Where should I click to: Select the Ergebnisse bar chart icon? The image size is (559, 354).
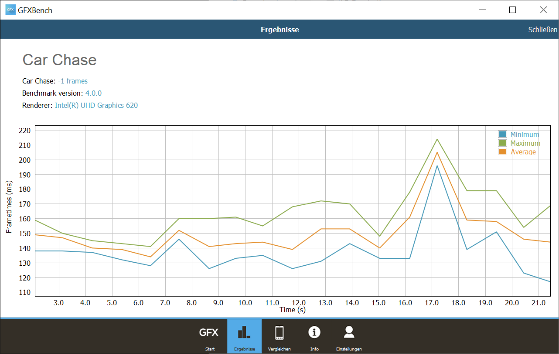[244, 333]
